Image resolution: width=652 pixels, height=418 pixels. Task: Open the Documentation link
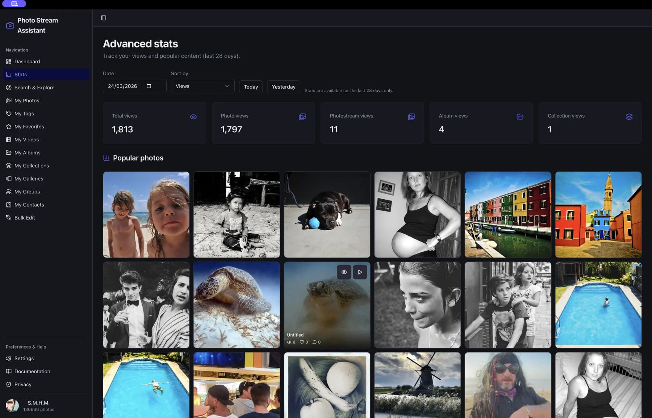tap(32, 371)
